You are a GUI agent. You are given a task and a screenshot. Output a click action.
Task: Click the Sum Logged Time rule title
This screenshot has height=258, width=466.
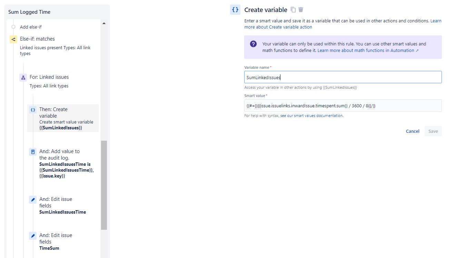29,12
